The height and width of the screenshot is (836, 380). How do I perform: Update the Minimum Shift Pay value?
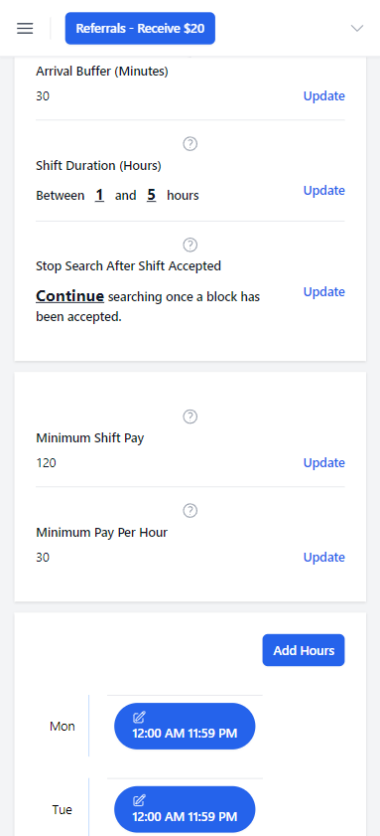click(324, 463)
